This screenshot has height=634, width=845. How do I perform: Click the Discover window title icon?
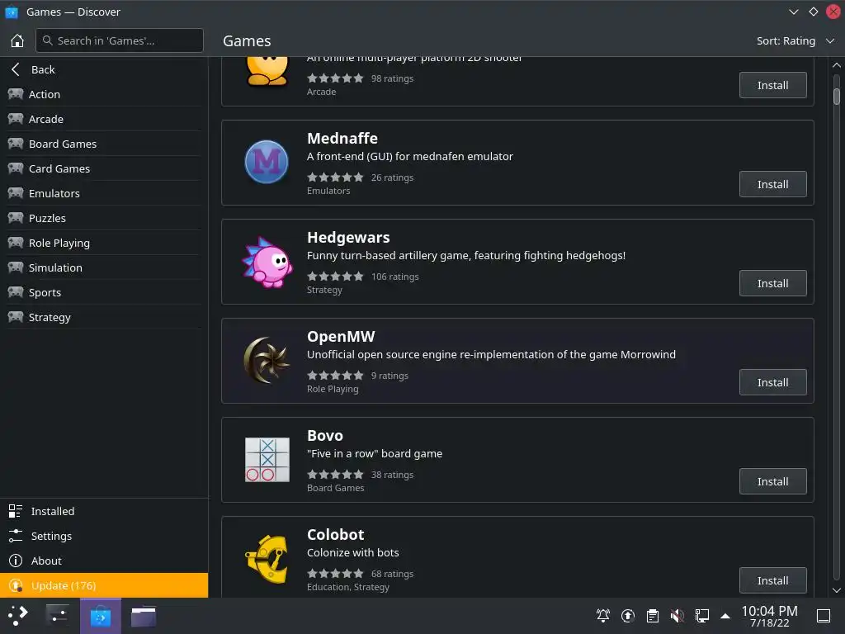coord(12,12)
